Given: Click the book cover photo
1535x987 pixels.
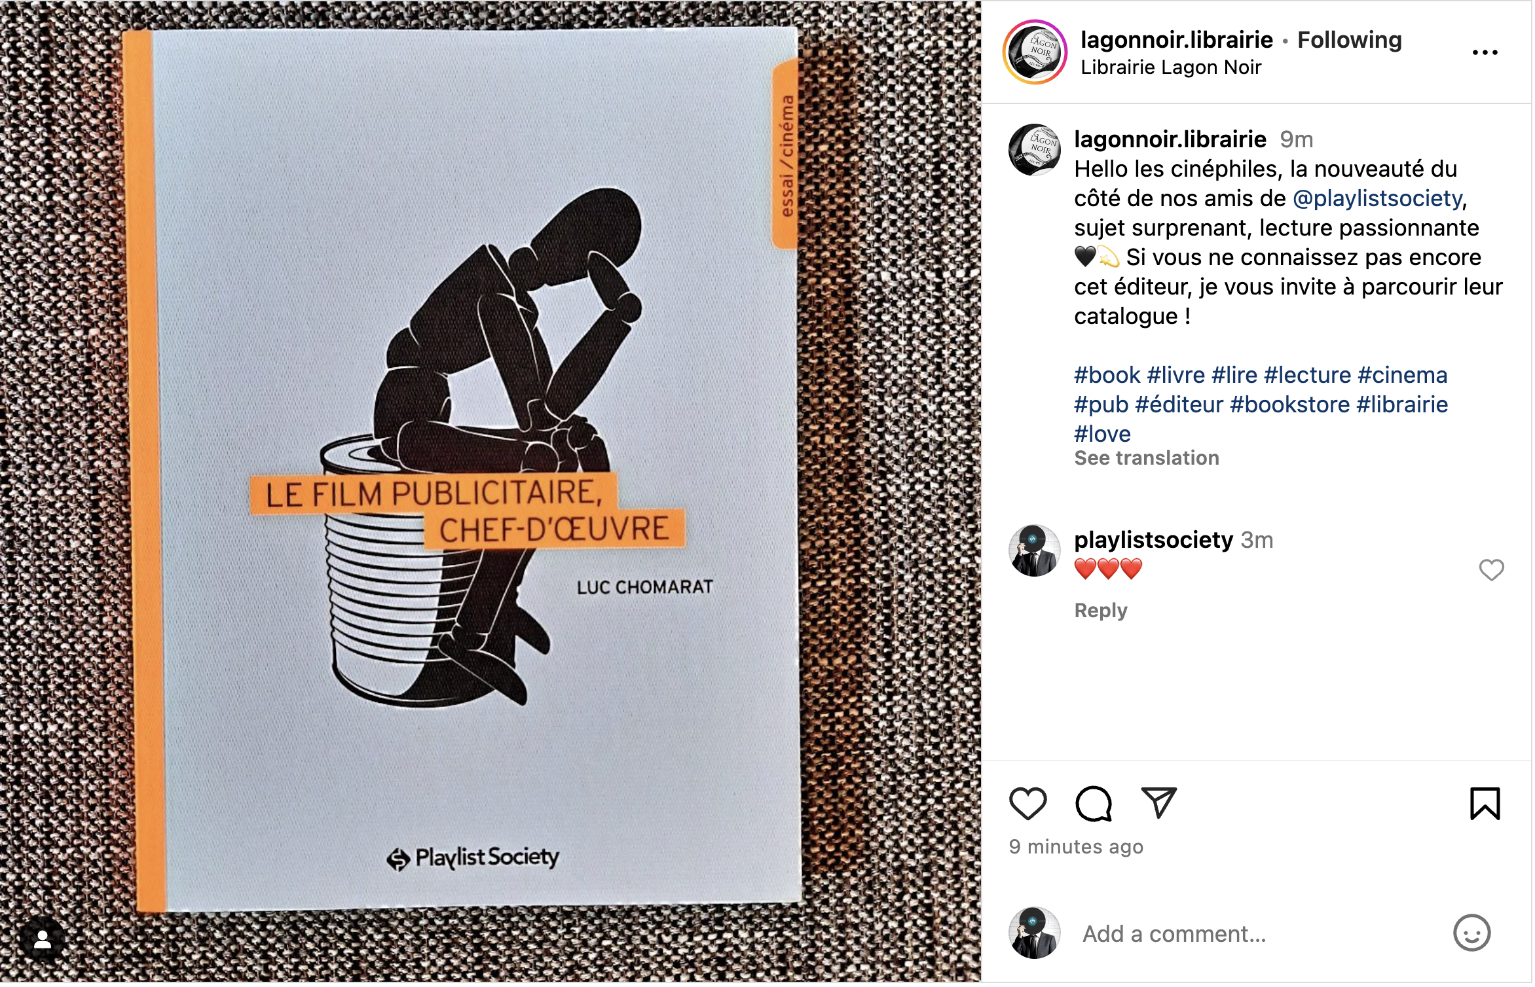Looking at the screenshot, I should pyautogui.click(x=491, y=492).
